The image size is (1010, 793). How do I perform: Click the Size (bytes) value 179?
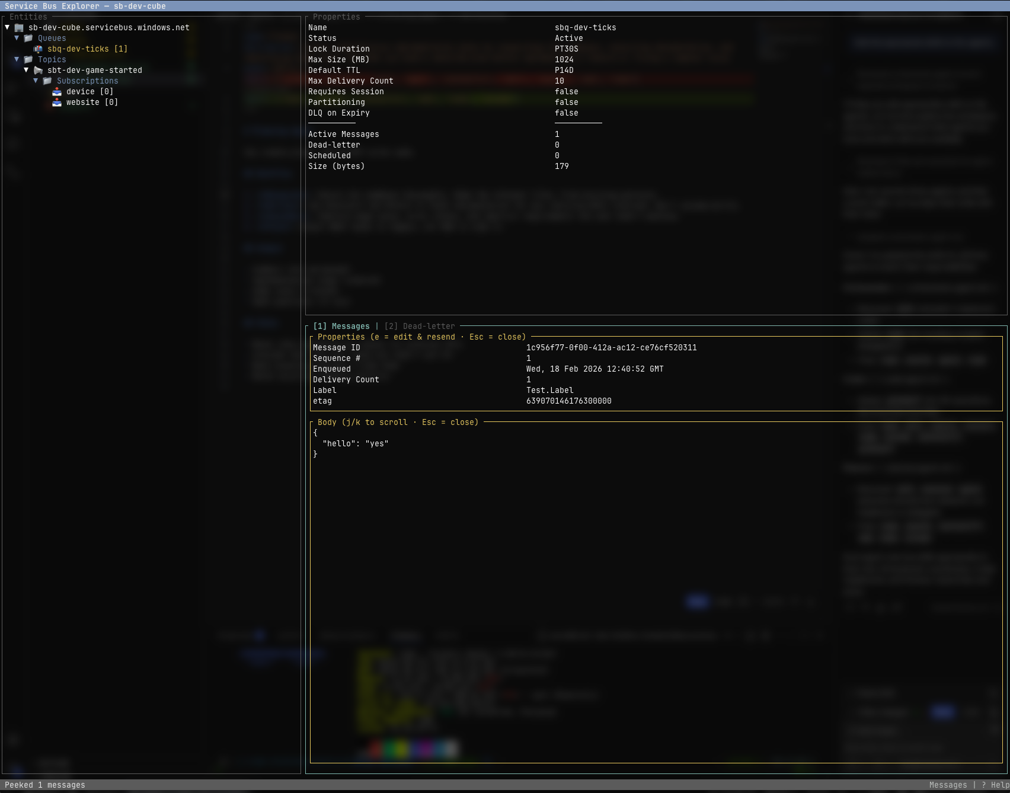click(562, 167)
